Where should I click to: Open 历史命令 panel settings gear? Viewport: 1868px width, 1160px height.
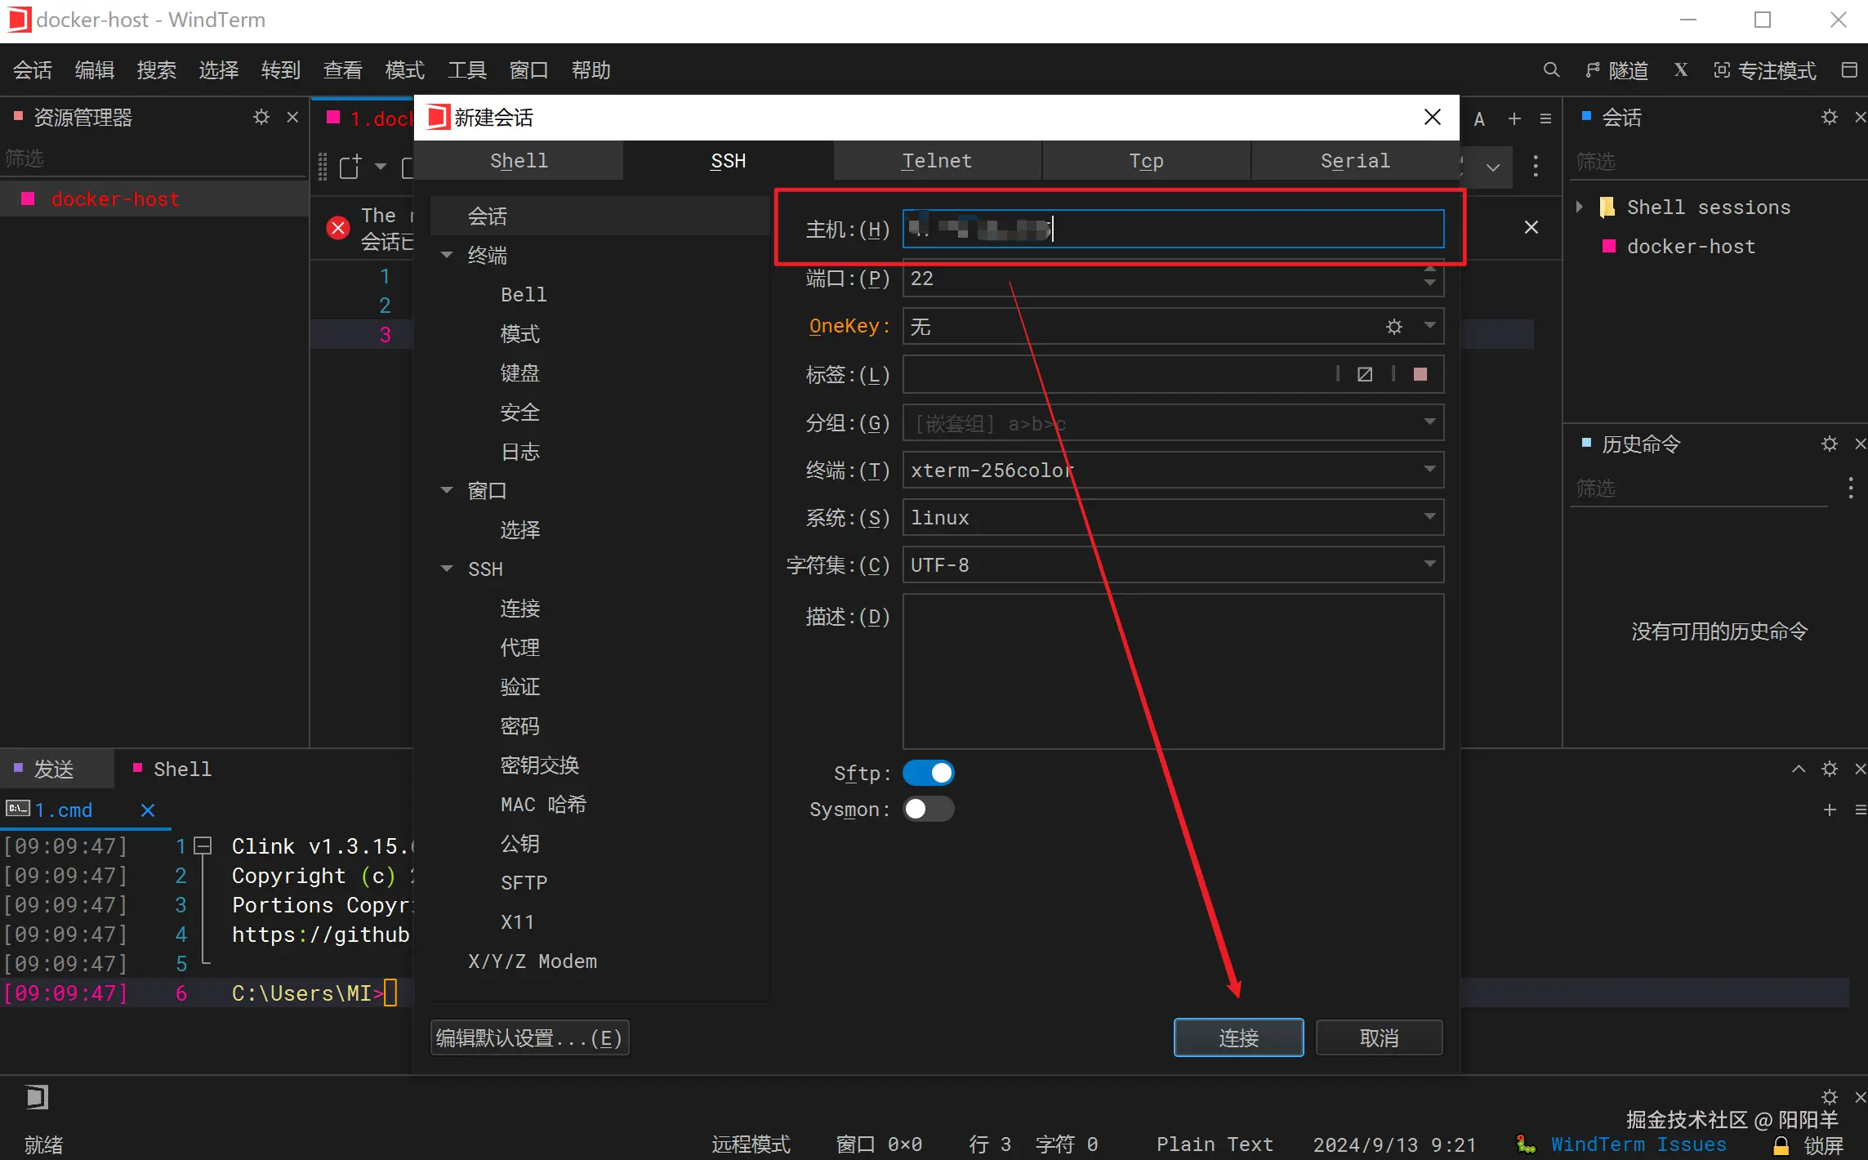(1829, 444)
